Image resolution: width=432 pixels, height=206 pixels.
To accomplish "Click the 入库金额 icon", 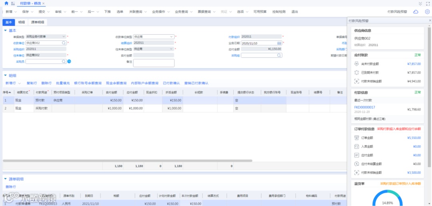I will [x=356, y=147].
